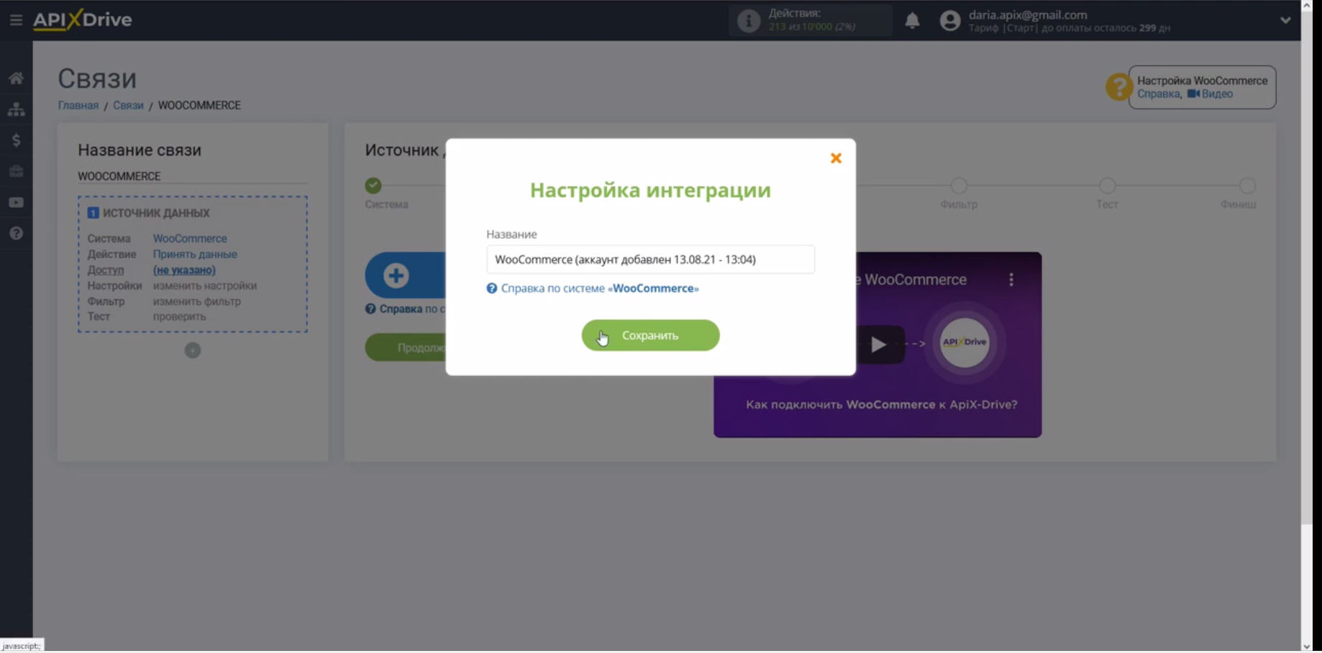Open the hamburger menu in the header

click(16, 20)
